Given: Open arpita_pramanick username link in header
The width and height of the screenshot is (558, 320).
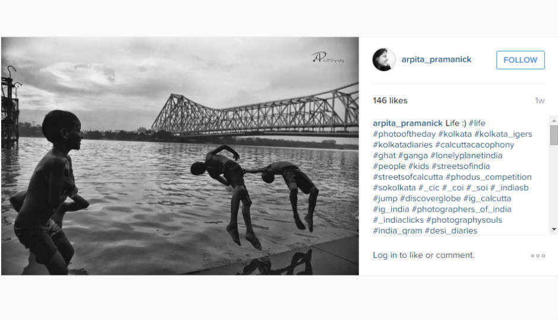Looking at the screenshot, I should click(x=436, y=60).
